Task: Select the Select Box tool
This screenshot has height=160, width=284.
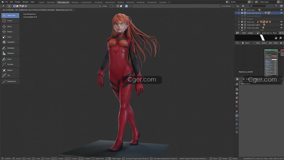Action: tap(10, 16)
